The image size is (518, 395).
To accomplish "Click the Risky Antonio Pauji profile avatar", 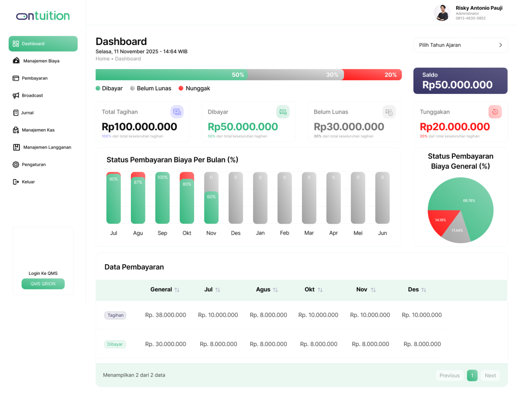I will pyautogui.click(x=442, y=13).
